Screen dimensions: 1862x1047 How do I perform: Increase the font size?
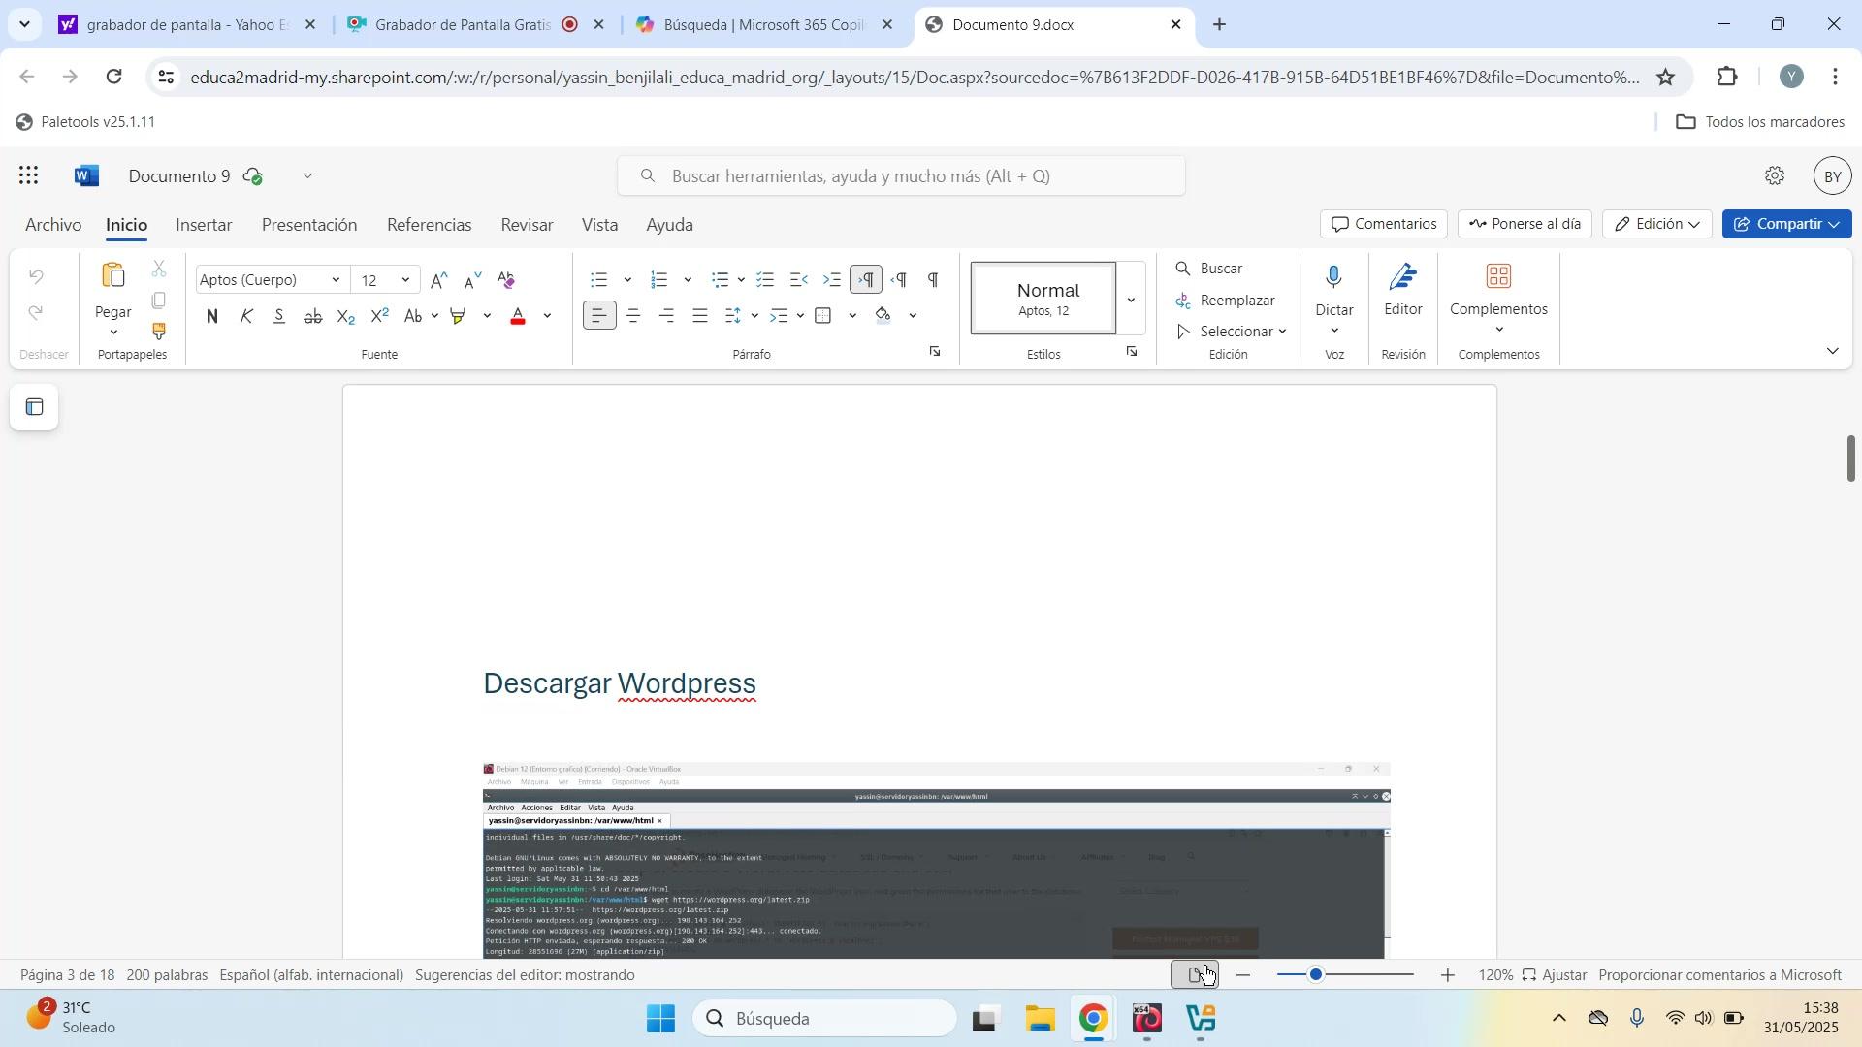point(439,281)
